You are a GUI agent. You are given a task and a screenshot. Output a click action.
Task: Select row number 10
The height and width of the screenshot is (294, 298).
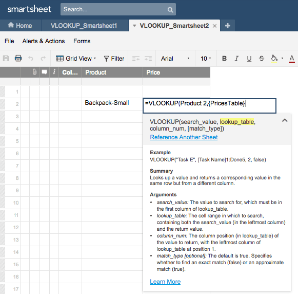point(16,203)
